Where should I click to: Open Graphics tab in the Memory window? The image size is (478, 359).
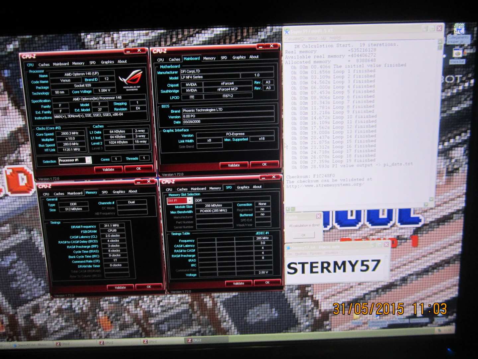coord(119,192)
